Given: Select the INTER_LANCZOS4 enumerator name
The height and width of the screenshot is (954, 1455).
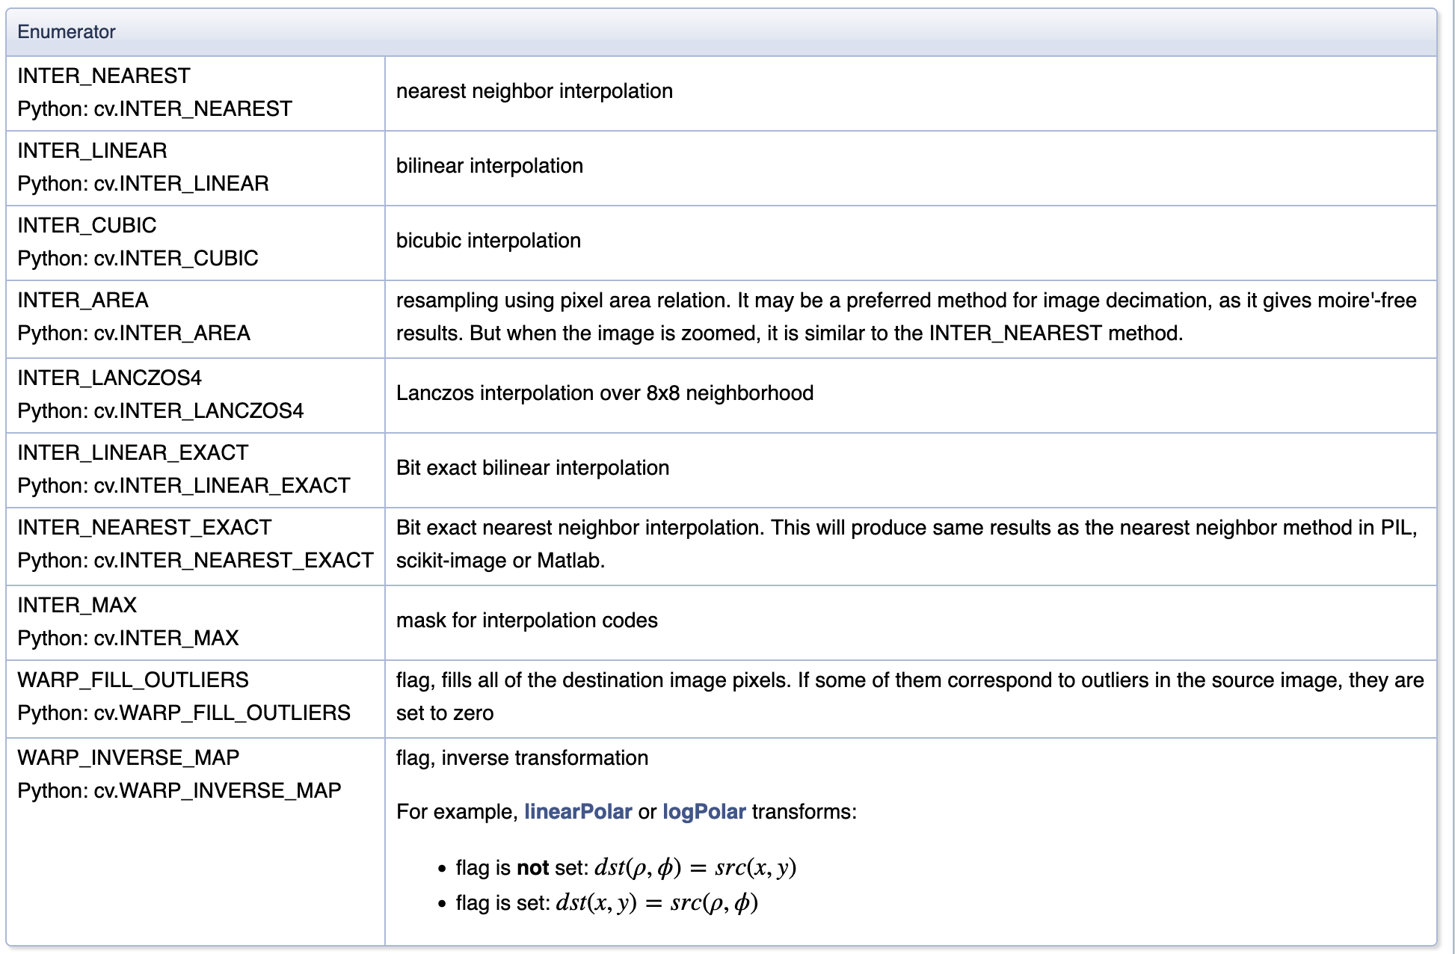Looking at the screenshot, I should click(x=109, y=378).
